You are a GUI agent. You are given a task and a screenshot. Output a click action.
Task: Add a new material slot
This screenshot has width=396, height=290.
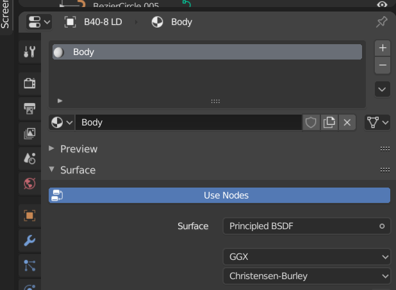[383, 48]
